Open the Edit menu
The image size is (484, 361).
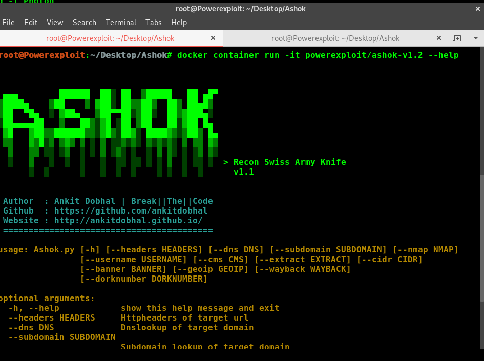pyautogui.click(x=30, y=23)
